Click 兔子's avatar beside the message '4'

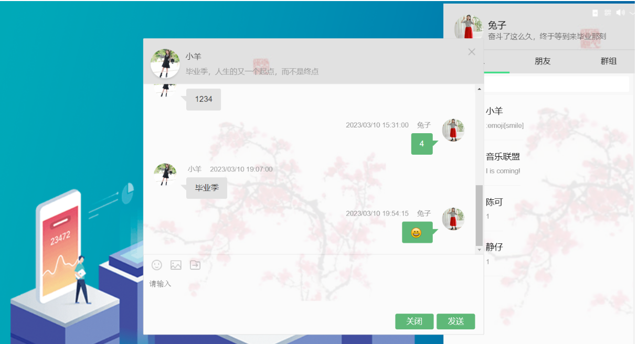[453, 130]
